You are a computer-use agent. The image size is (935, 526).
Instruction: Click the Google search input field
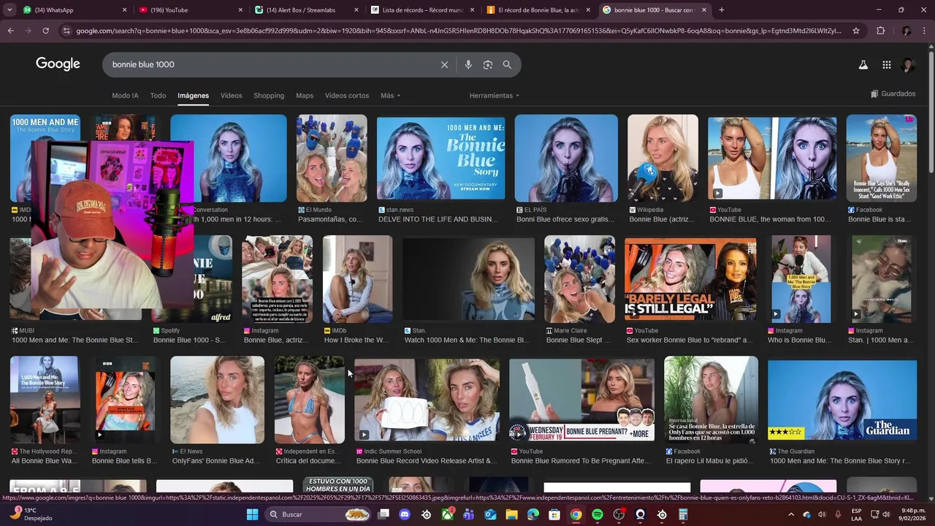[270, 64]
